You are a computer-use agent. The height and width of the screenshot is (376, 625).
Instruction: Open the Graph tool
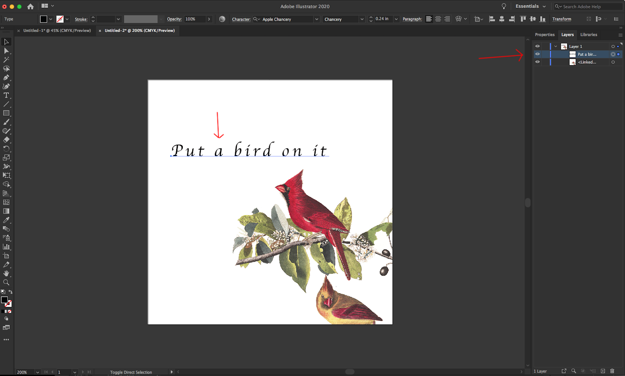click(6, 247)
